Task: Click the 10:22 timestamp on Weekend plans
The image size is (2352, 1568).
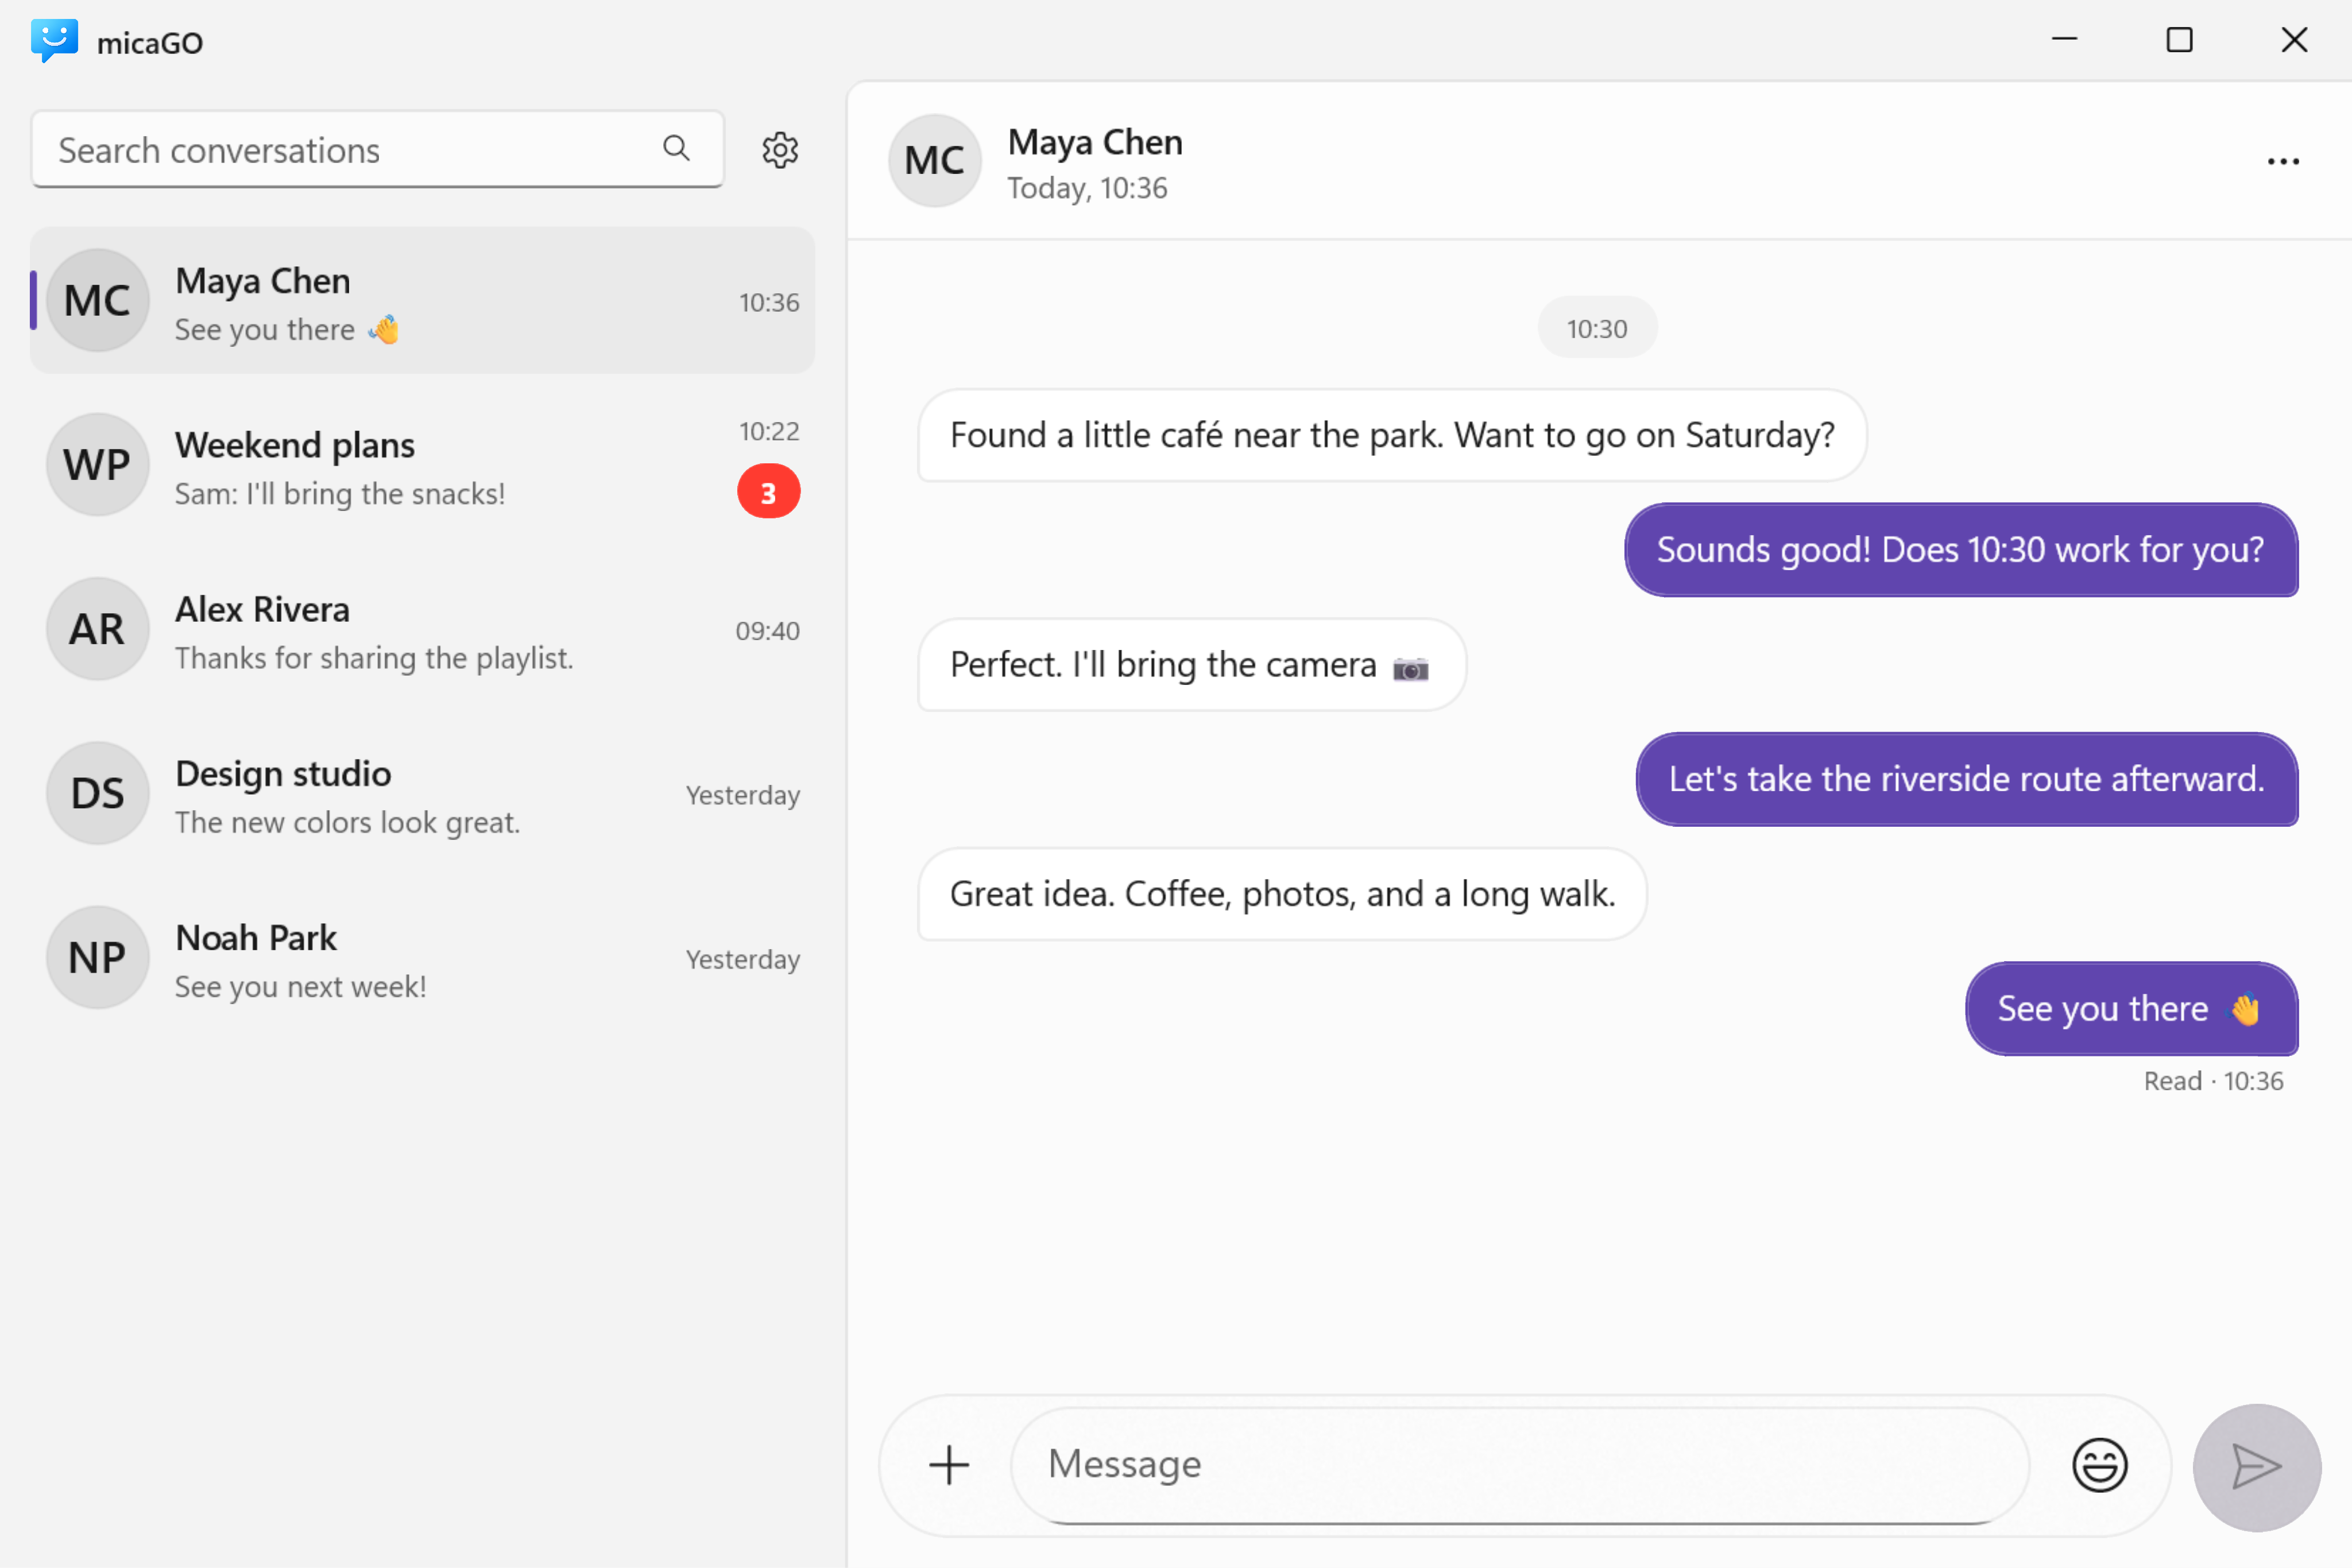Action: 769,431
